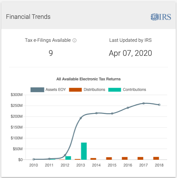
Task: Click the 2016 Distributions bar
Action: point(125,158)
